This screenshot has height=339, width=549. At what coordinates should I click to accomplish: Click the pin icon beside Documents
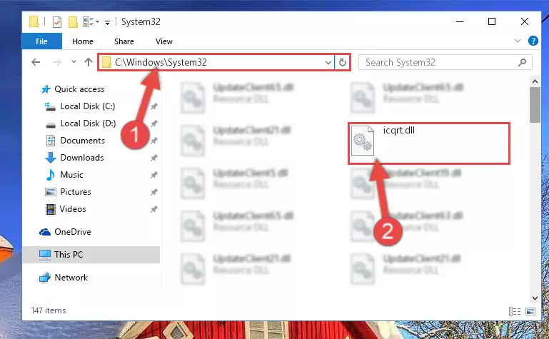pos(153,141)
